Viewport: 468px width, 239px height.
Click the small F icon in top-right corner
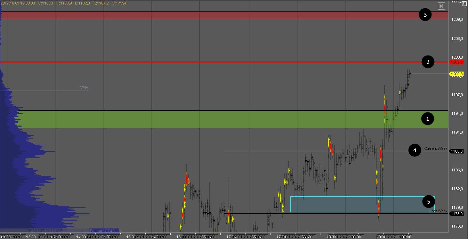click(x=464, y=3)
